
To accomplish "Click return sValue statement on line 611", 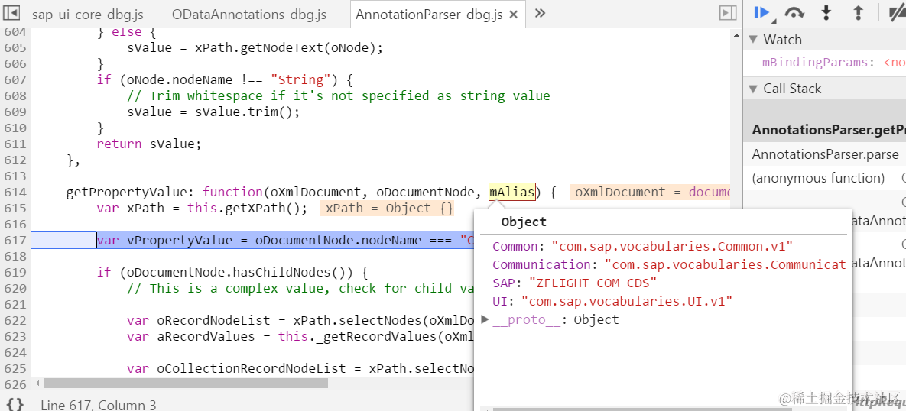I will click(149, 144).
